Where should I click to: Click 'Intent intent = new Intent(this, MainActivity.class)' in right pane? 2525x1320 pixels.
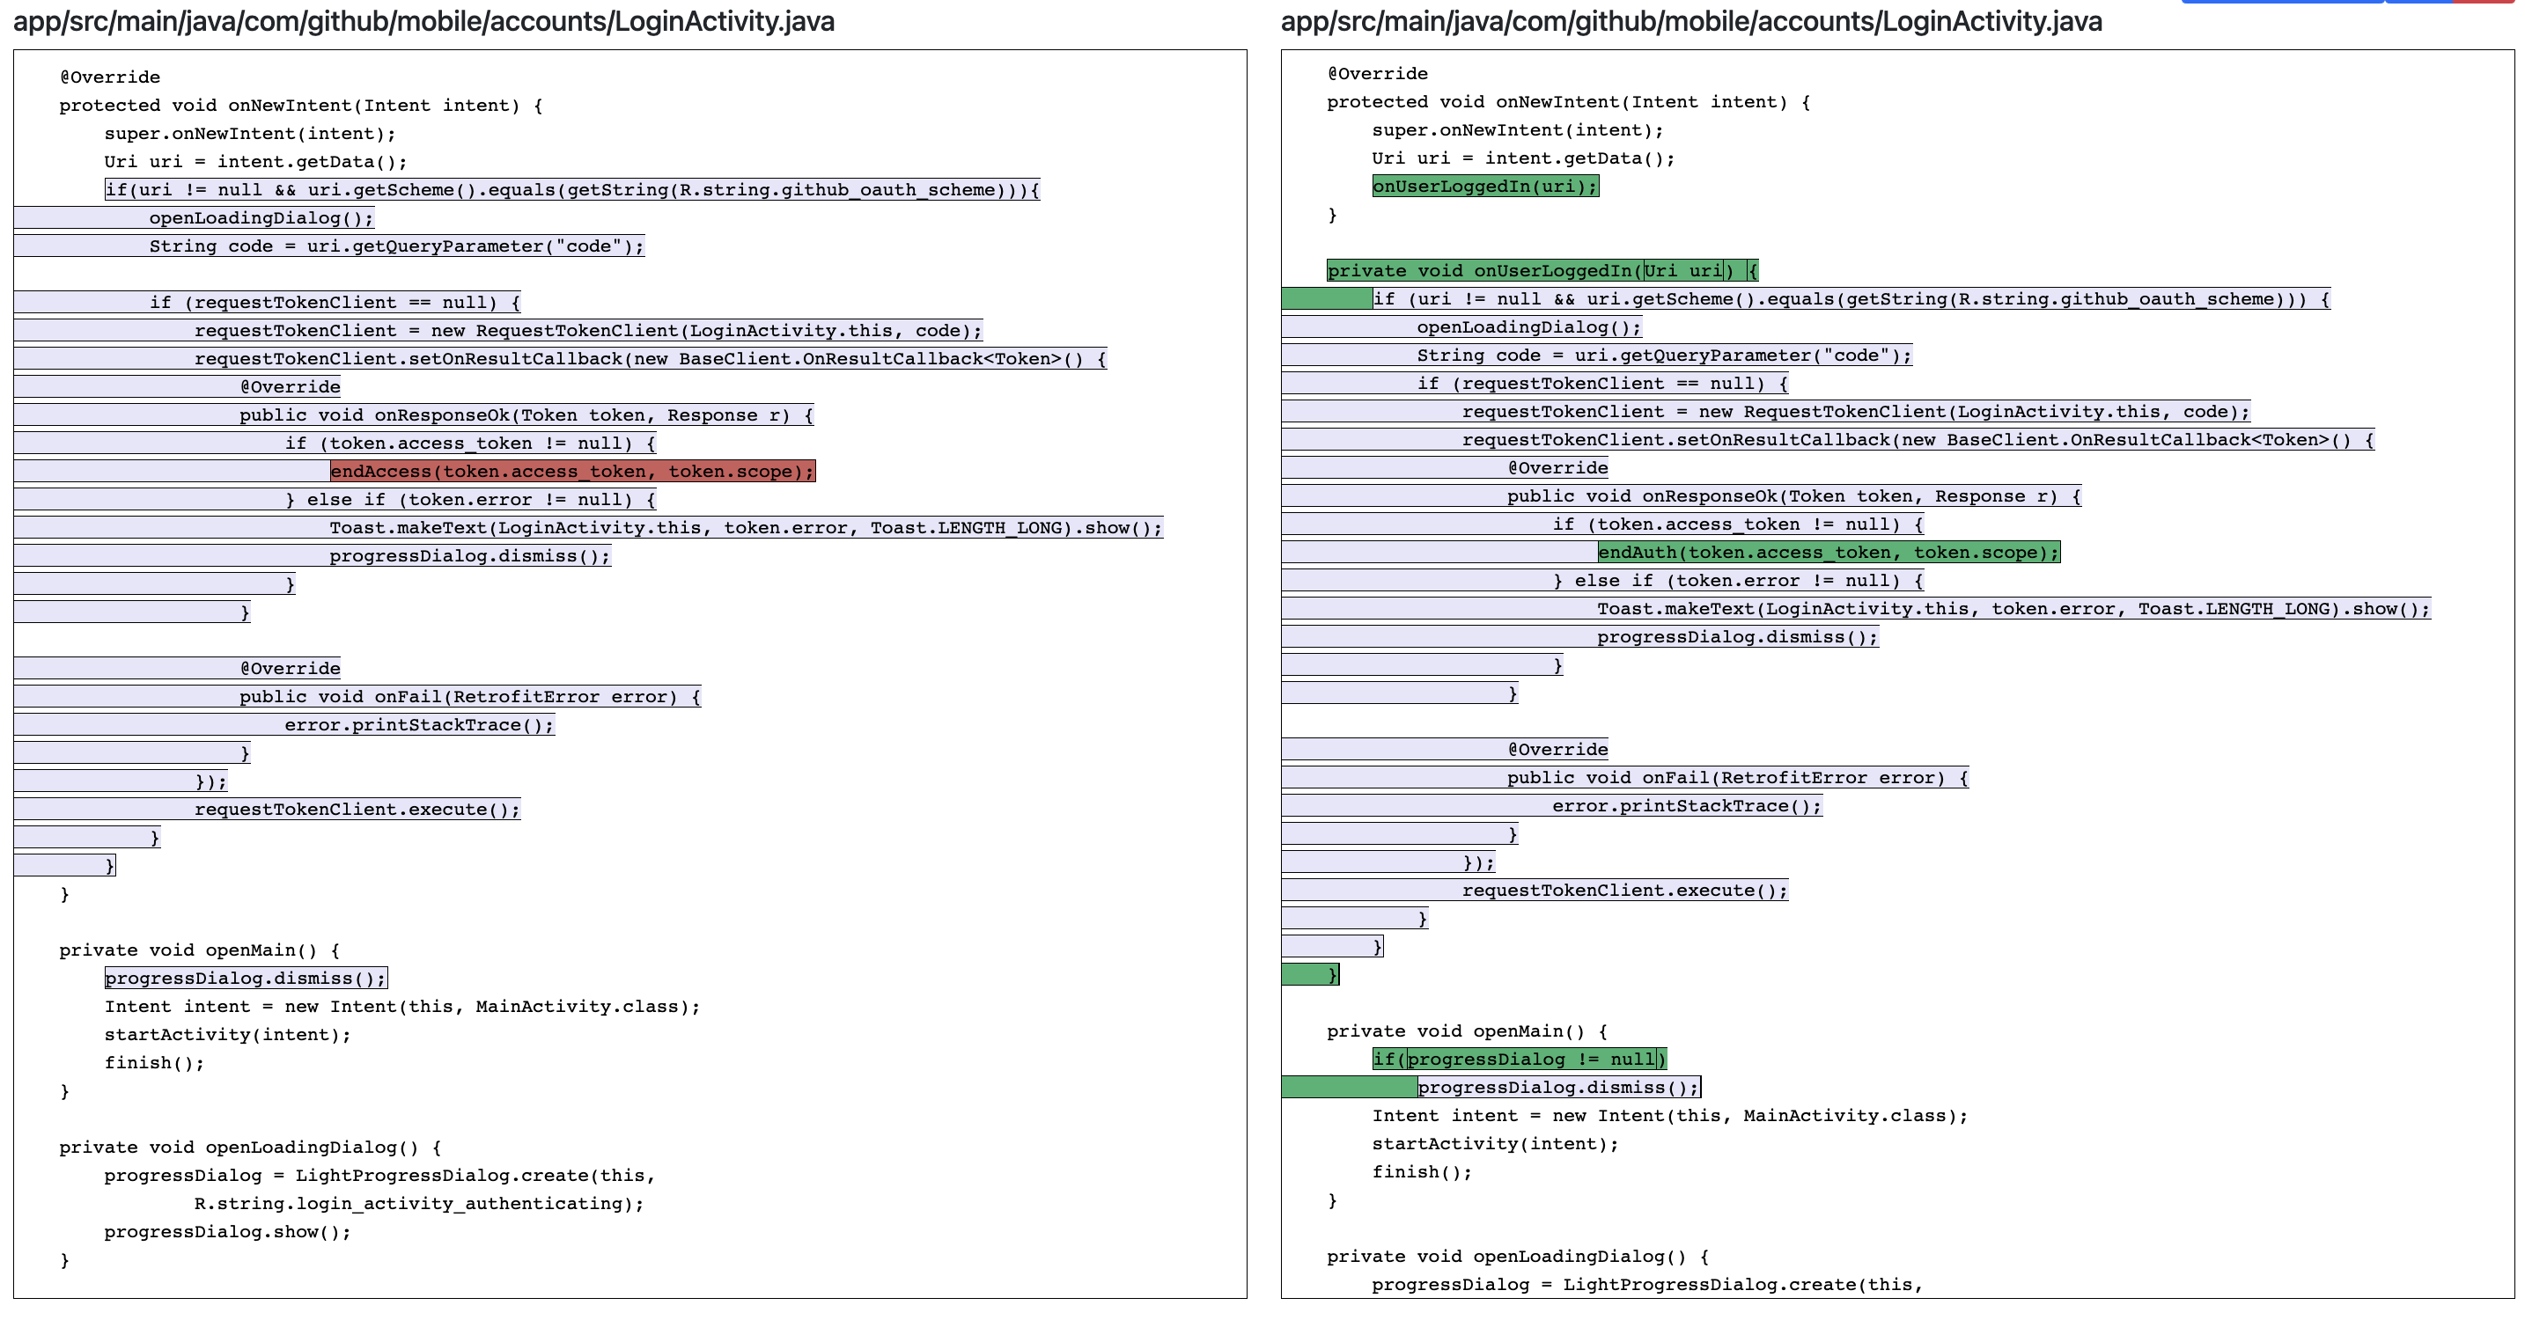tap(1670, 1116)
